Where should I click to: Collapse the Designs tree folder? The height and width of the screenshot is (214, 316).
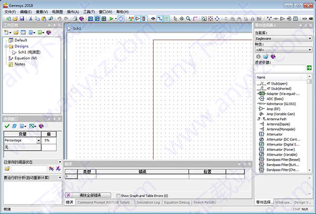(6, 46)
